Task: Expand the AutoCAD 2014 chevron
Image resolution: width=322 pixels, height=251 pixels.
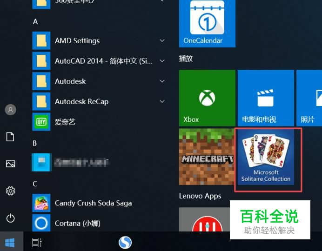Action: pos(162,61)
